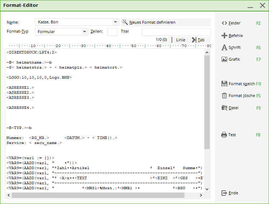
Task: Click Neues Format definieren button
Action: coord(152,22)
